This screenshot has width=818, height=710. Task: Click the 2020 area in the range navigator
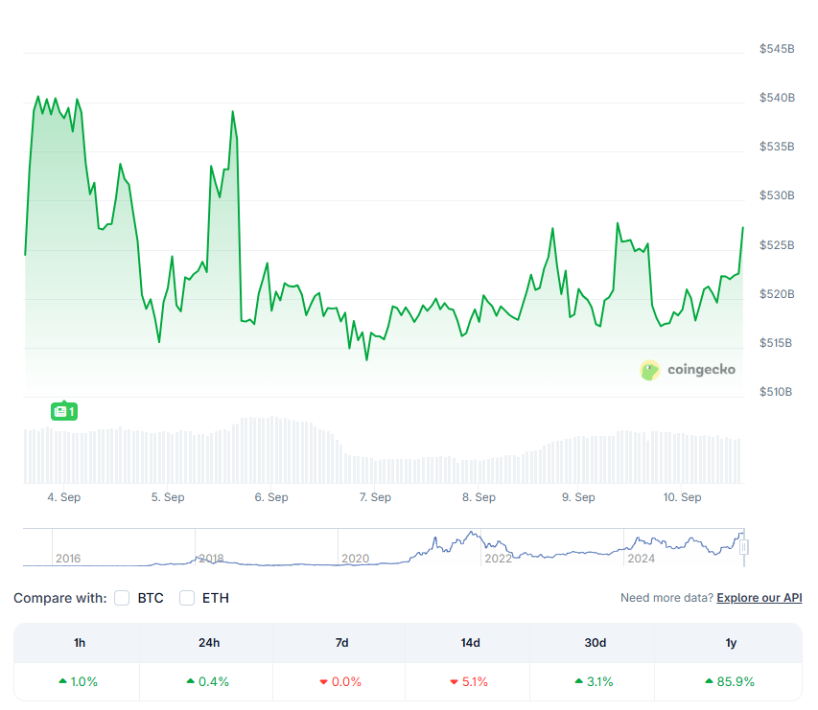pyautogui.click(x=355, y=559)
